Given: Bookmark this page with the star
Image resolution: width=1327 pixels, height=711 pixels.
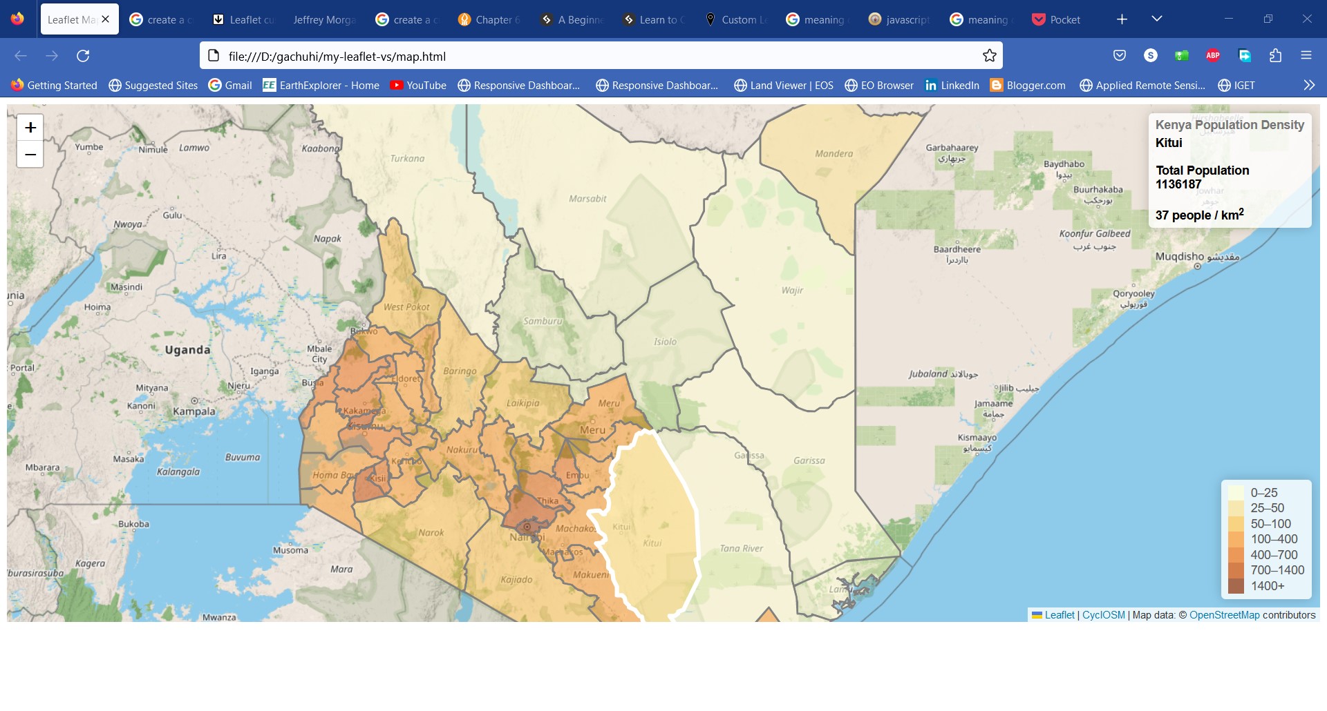Looking at the screenshot, I should [990, 56].
